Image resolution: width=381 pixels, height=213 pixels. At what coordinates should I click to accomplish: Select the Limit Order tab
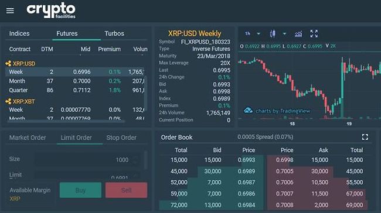(x=76, y=138)
